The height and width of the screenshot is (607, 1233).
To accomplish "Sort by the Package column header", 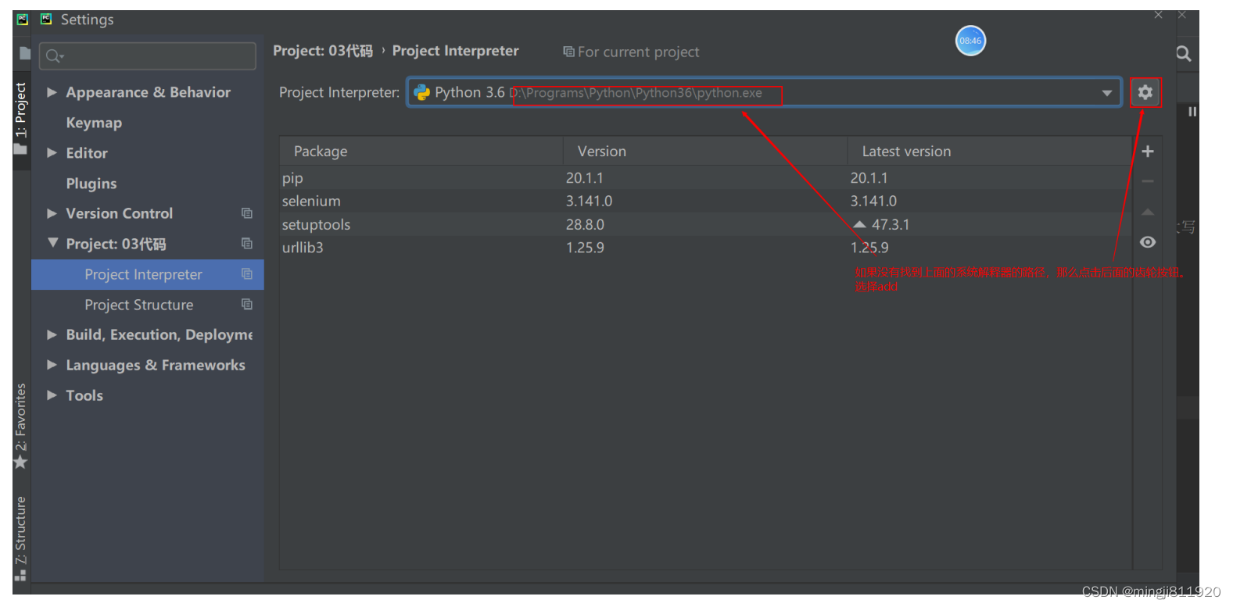I will 421,151.
